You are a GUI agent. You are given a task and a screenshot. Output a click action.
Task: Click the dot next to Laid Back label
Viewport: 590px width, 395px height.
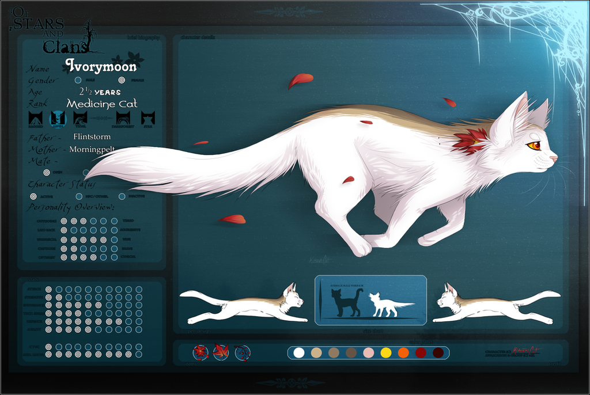pyautogui.click(x=64, y=230)
